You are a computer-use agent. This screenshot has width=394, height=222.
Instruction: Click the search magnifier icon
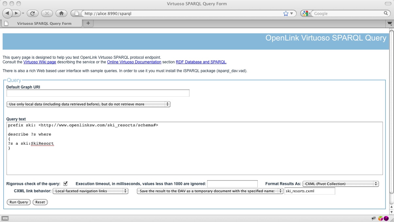tap(386, 13)
